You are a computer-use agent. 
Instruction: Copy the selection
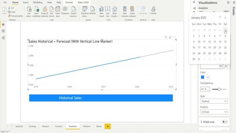click(x=12, y=12)
